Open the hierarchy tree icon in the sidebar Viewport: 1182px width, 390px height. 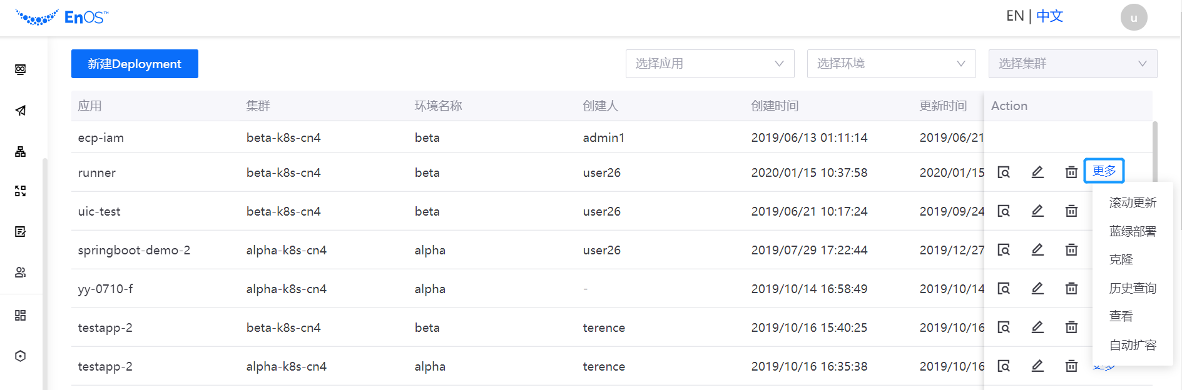(x=21, y=151)
